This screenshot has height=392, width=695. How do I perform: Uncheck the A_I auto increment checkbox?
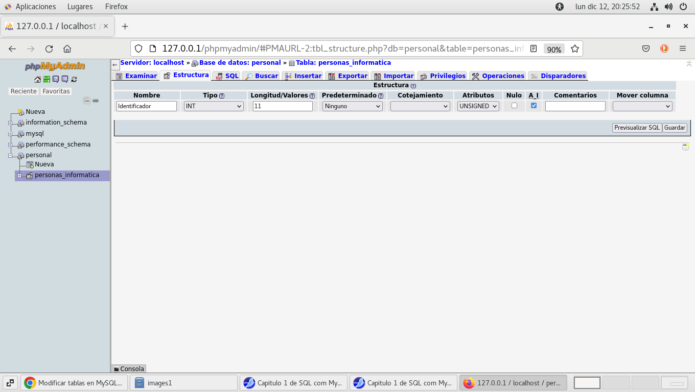(x=534, y=106)
